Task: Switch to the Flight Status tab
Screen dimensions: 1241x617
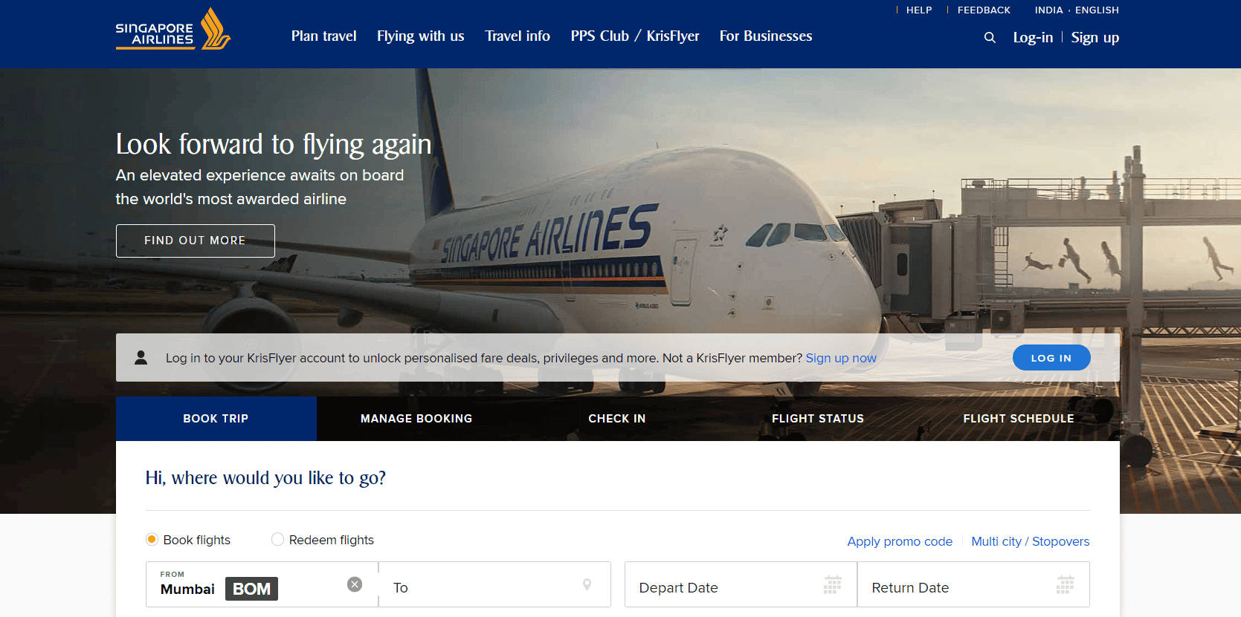Action: (x=818, y=419)
